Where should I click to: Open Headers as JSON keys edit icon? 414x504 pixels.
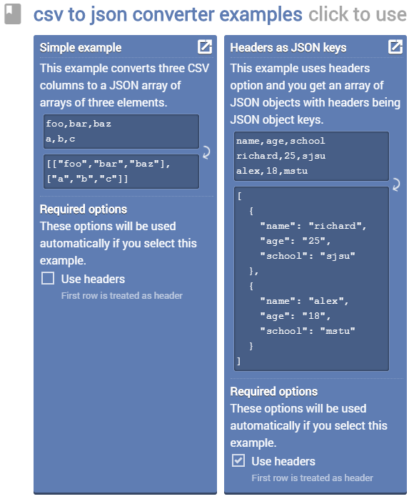tap(395, 47)
